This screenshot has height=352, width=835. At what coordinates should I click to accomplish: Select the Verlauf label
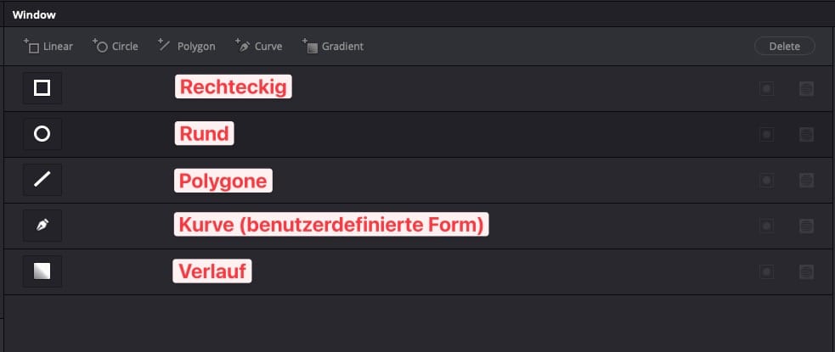pyautogui.click(x=212, y=271)
